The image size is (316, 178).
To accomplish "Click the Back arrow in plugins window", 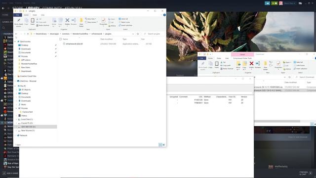I will (16, 34).
